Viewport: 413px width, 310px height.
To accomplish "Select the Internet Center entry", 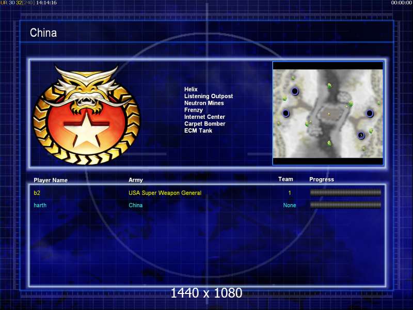I will tap(204, 117).
